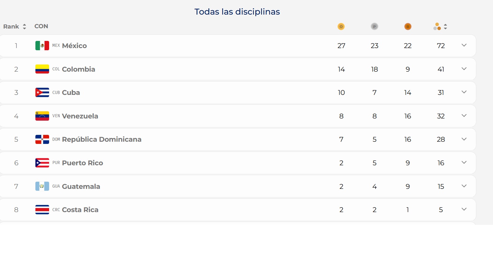
Task: Click the Rank column header label
Action: tap(11, 27)
